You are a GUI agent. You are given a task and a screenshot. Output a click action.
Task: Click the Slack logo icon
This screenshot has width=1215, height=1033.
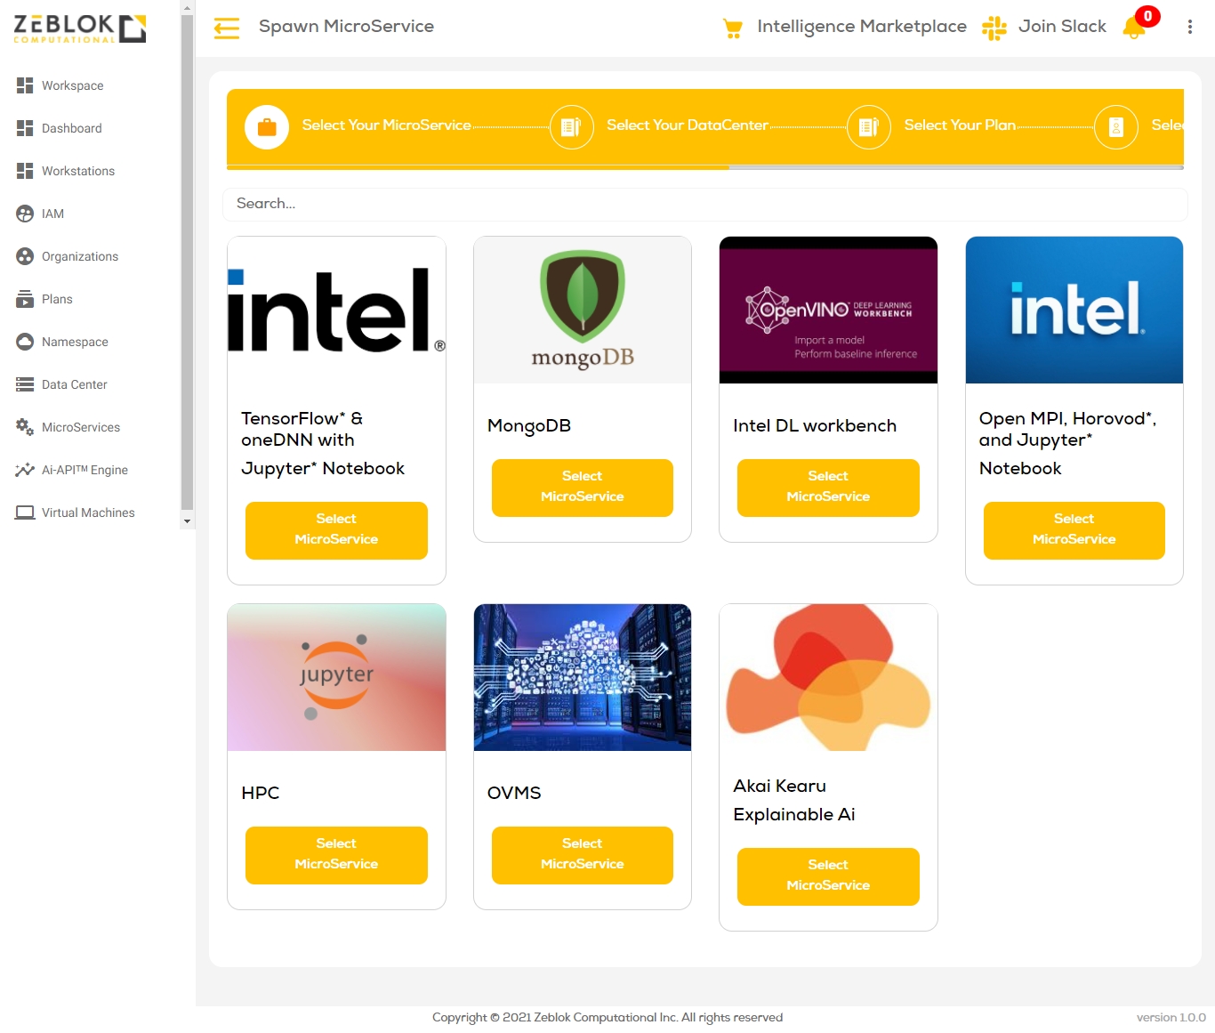point(994,28)
